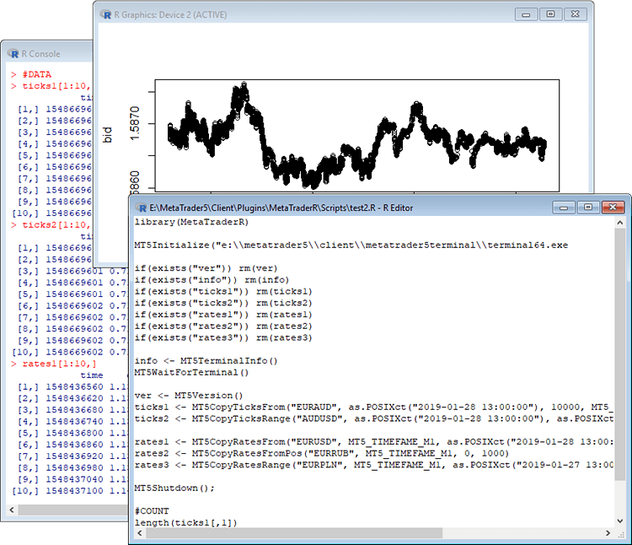Click the R Editor horizontal scroll left arrow

[x=140, y=533]
